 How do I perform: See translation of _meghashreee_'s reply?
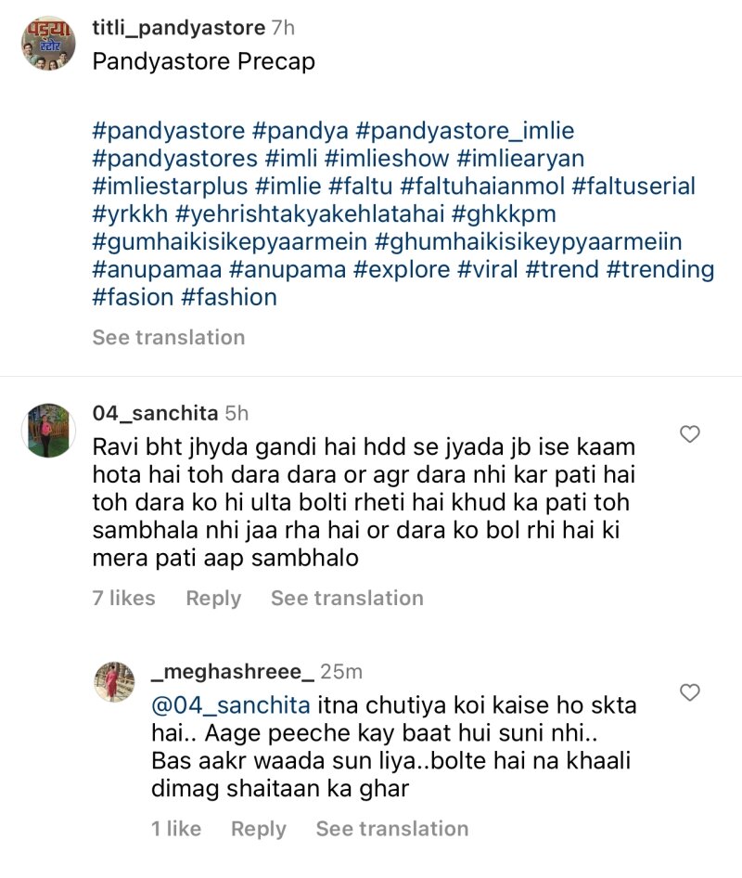(391, 829)
